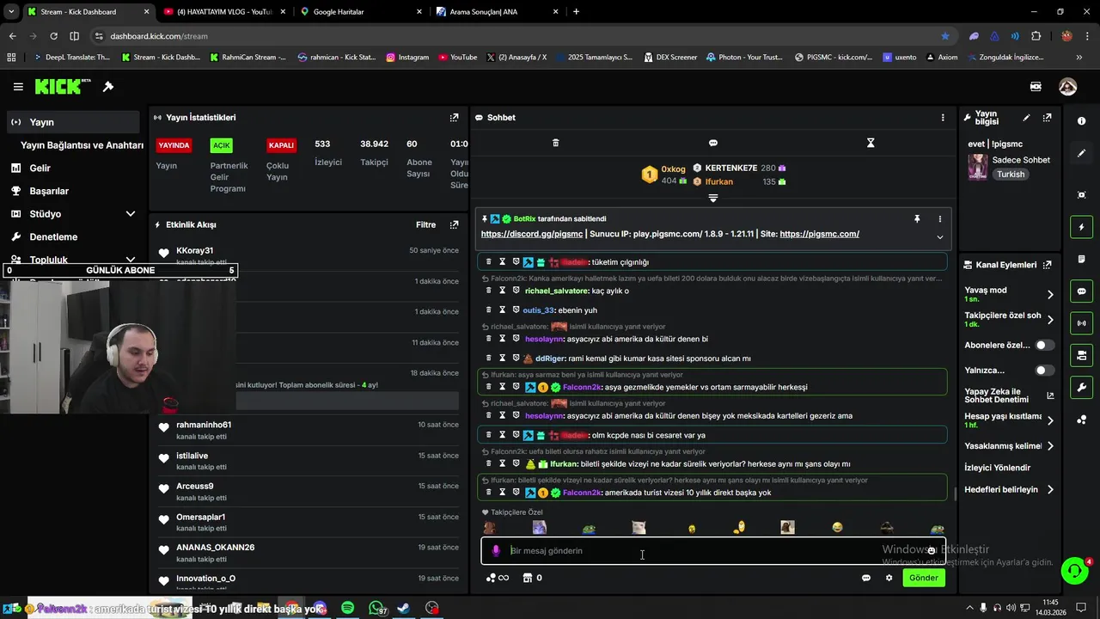Open chat settings gear icon
This screenshot has width=1100, height=619.
889,578
